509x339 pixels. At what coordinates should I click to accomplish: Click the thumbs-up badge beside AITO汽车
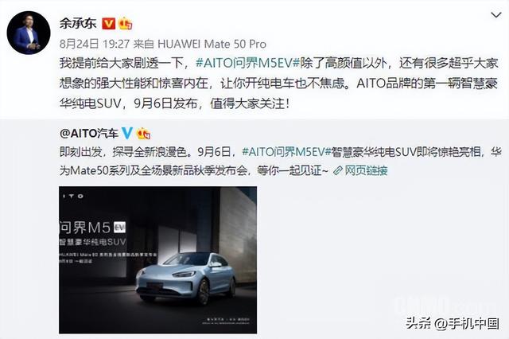coord(143,133)
